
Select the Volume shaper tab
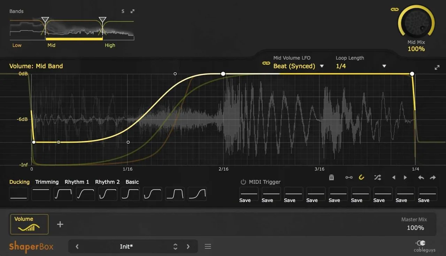click(x=29, y=224)
